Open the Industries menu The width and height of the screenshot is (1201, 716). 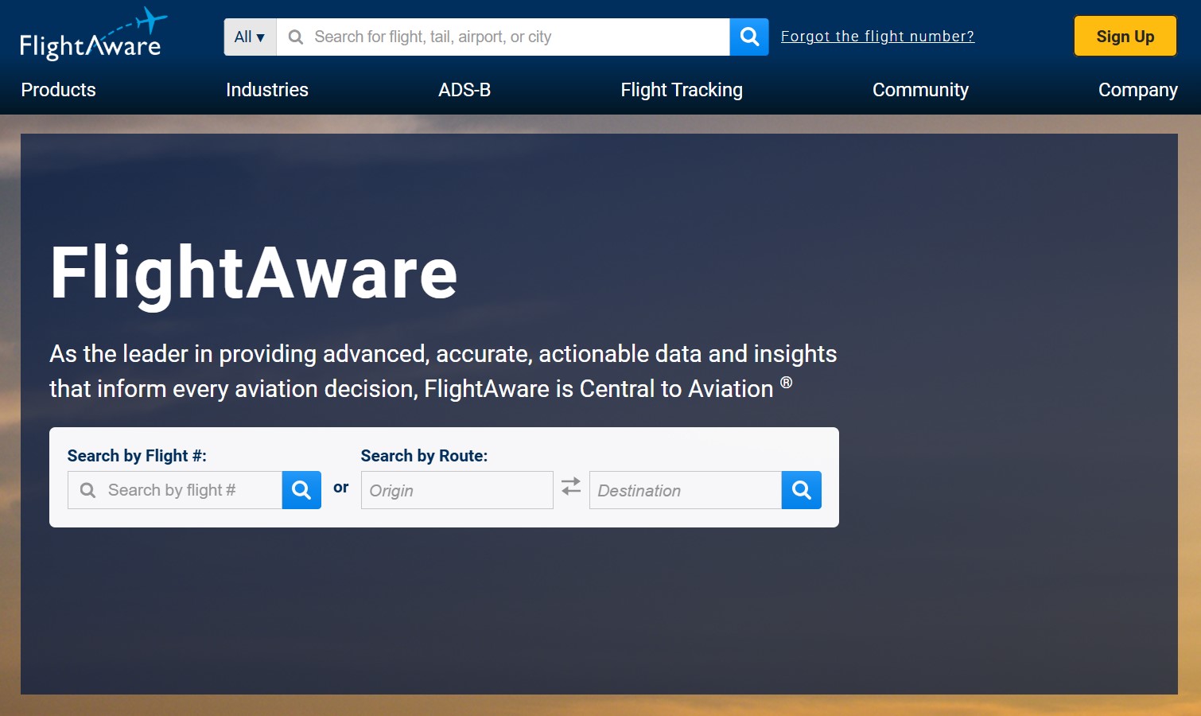tap(267, 90)
